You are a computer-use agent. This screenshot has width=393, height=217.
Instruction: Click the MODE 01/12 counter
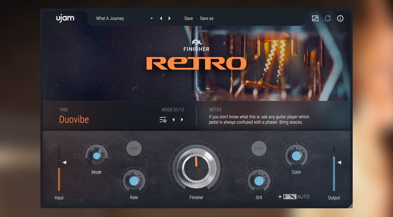(173, 110)
